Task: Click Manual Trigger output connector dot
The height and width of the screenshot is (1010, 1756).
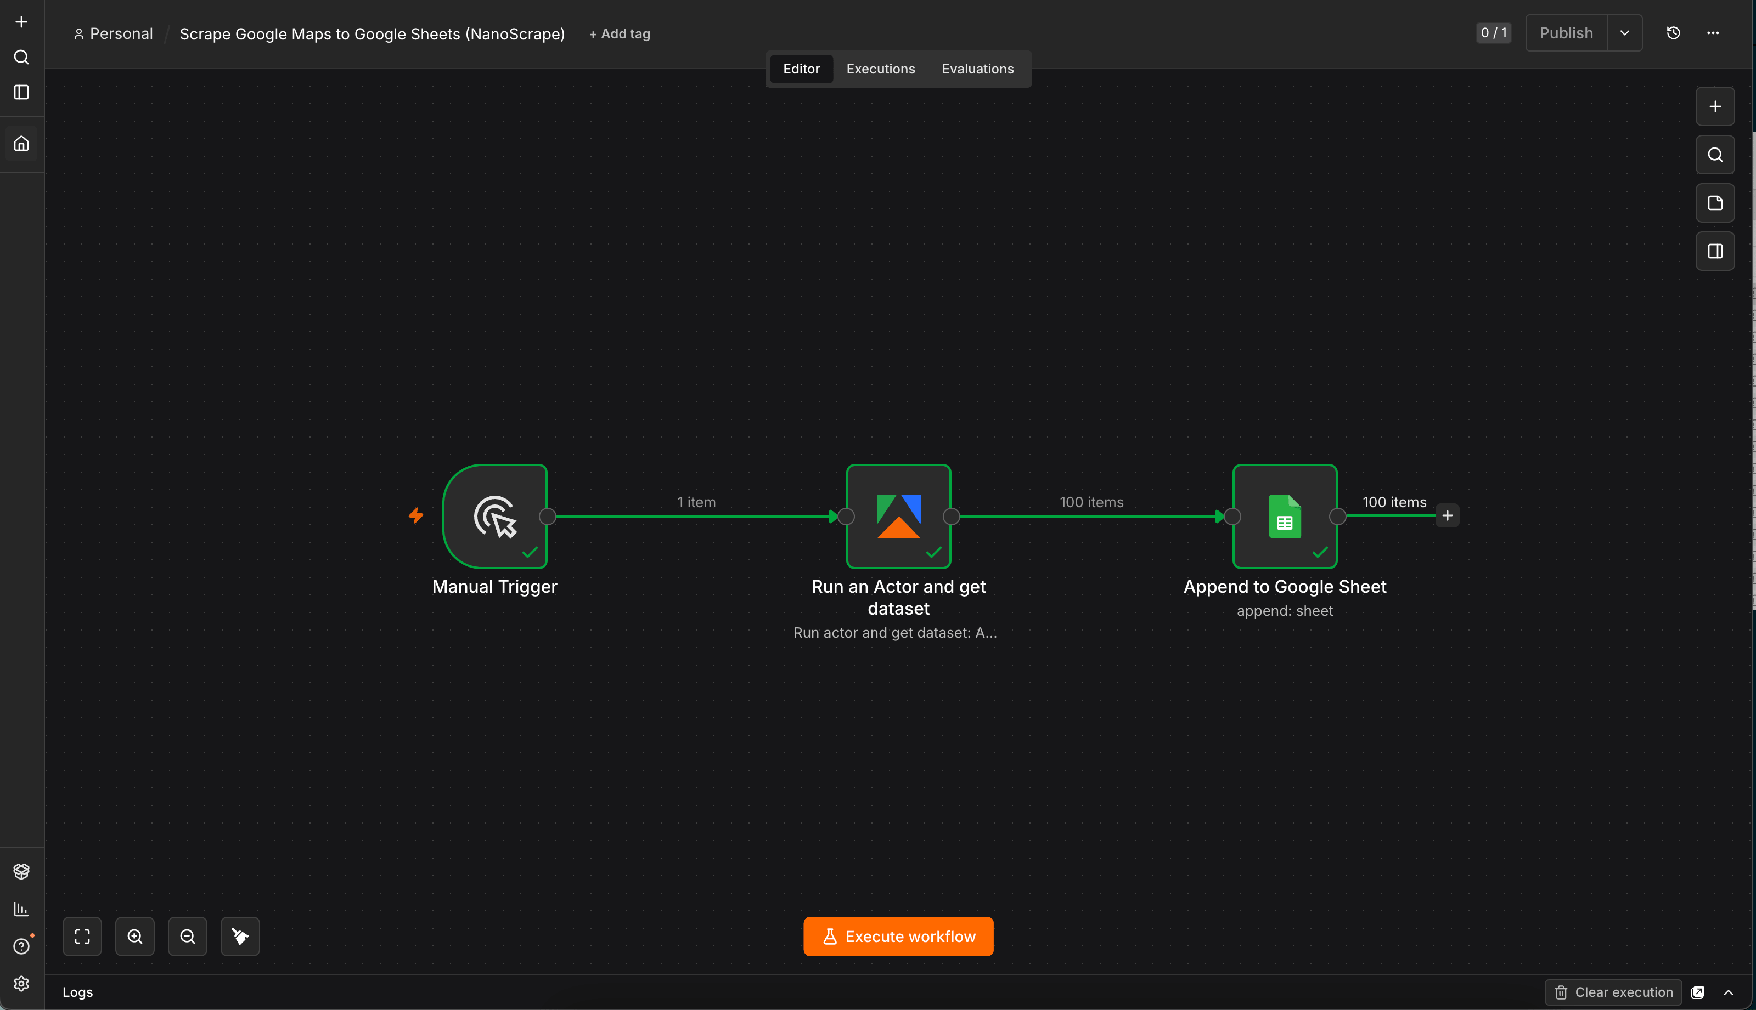Action: (x=548, y=516)
